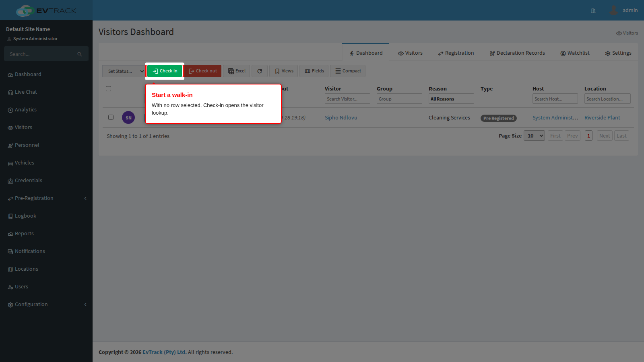Open the EvTrack (Pty) Ltd. footer link
The image size is (644, 362).
point(164,352)
